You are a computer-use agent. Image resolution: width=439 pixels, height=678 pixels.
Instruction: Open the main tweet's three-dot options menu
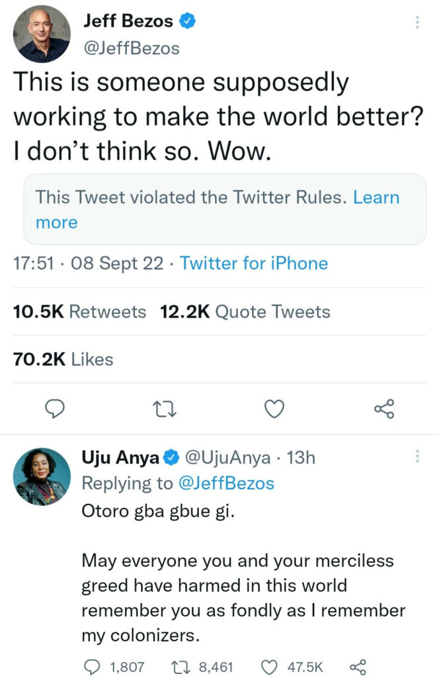[x=417, y=23]
